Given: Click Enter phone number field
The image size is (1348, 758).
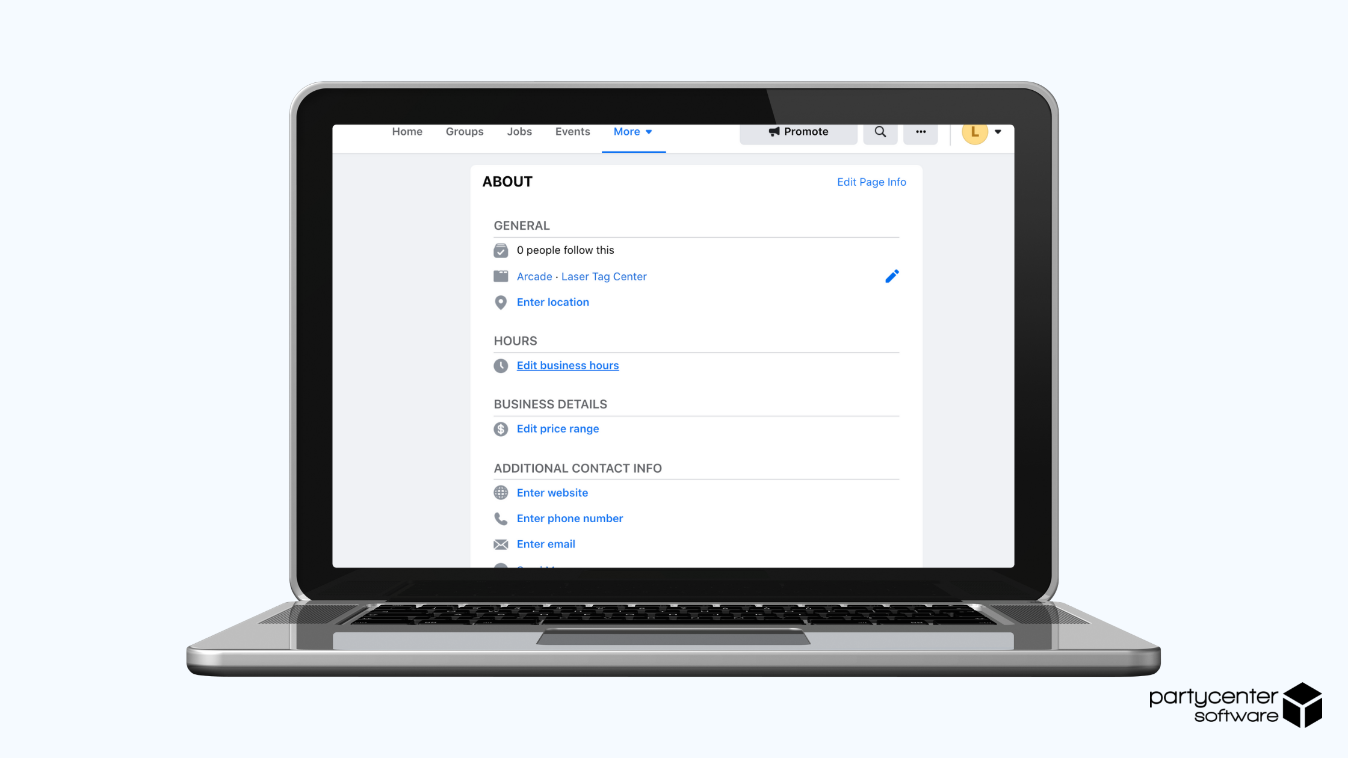Looking at the screenshot, I should (x=569, y=519).
